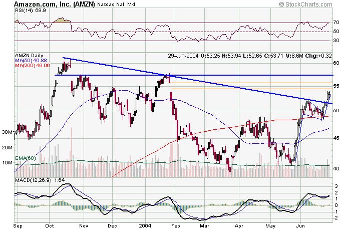Click the 40 price axis label

click(336, 168)
